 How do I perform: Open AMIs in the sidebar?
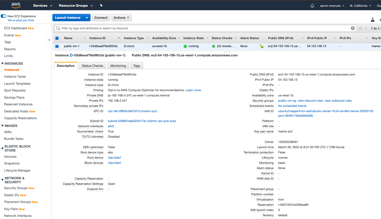pos(8,132)
